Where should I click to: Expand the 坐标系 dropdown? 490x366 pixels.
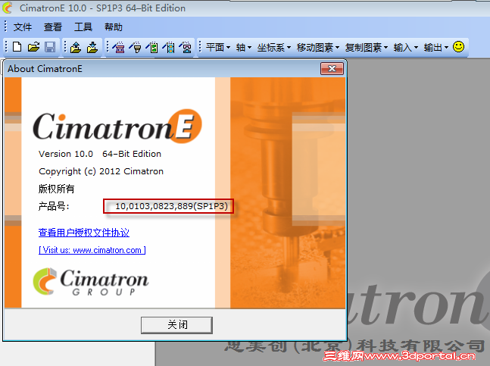point(274,48)
